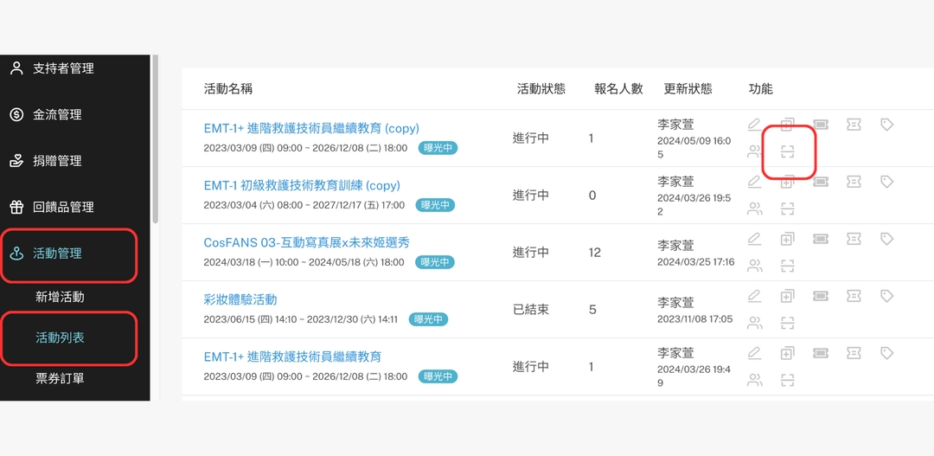The image size is (934, 456).
Task: Click the sidebar vertical scrollbar
Action: coord(155,138)
